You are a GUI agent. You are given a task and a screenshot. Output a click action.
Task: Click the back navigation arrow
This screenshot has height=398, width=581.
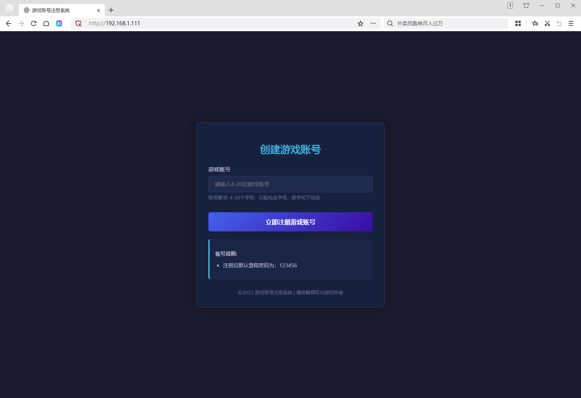tap(9, 23)
